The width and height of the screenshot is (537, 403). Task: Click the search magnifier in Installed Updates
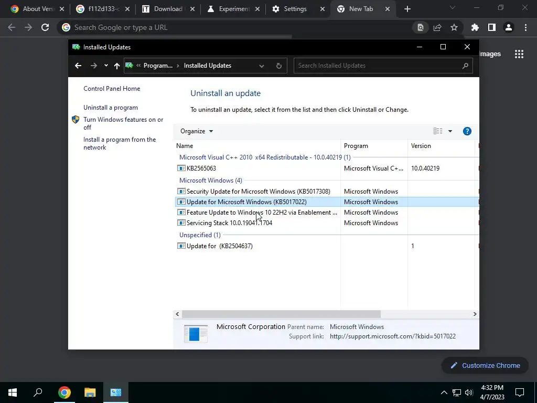click(x=465, y=66)
